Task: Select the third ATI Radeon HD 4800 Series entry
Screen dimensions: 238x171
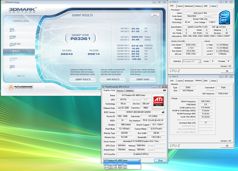Action: point(122,168)
